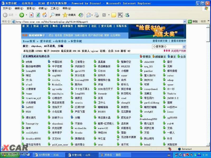
Task: Click the scrollbar up arrow
Action: tap(208, 26)
